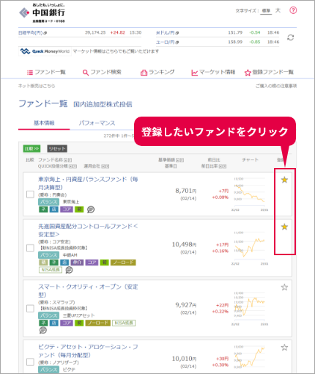Open the 米ドル/円 link
The image size is (315, 374).
tap(168, 33)
